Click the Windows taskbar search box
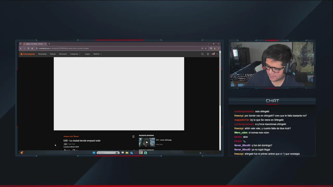The width and height of the screenshot is (333, 187). (108, 153)
